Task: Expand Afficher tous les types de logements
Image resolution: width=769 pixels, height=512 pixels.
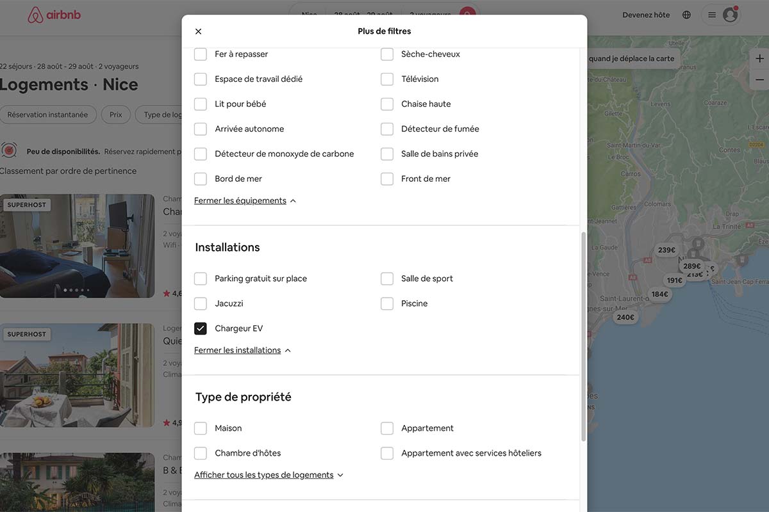Action: pyautogui.click(x=263, y=474)
